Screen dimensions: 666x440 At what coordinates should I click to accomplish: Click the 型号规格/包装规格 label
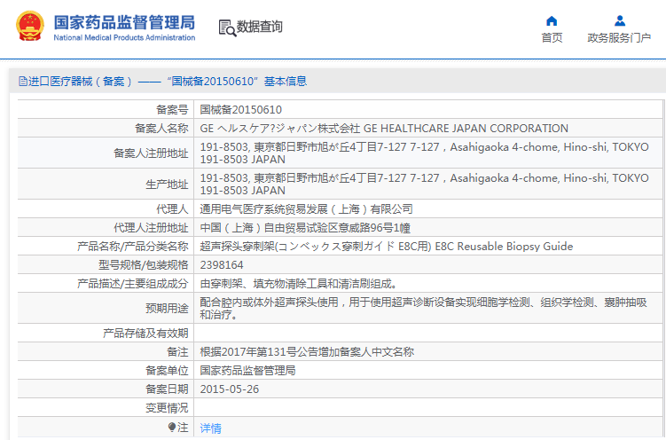tap(143, 265)
